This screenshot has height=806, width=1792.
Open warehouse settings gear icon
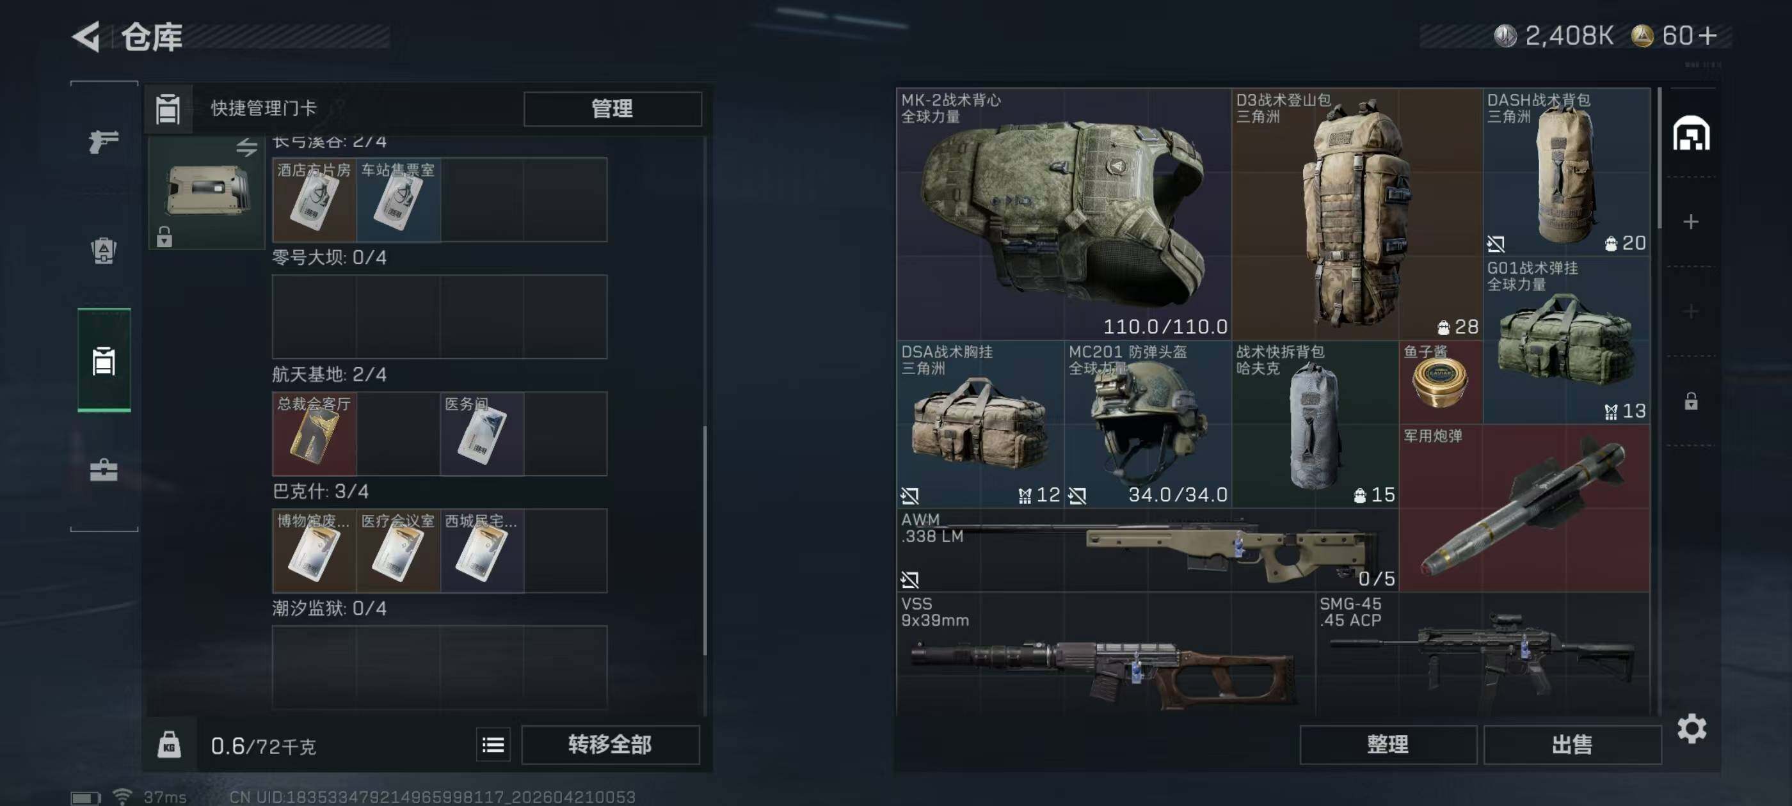(1692, 728)
